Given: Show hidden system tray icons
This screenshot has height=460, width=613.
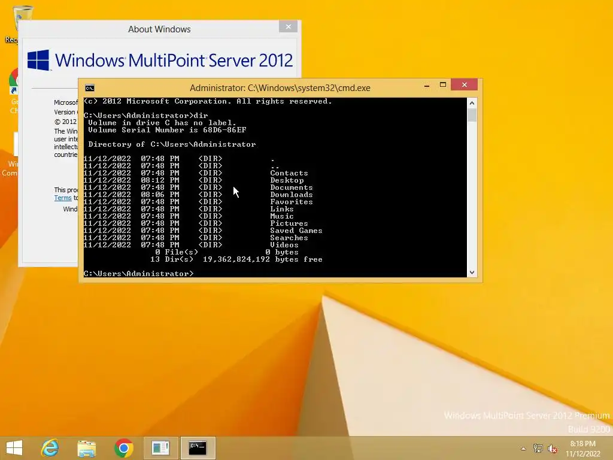Looking at the screenshot, I should 523,449.
